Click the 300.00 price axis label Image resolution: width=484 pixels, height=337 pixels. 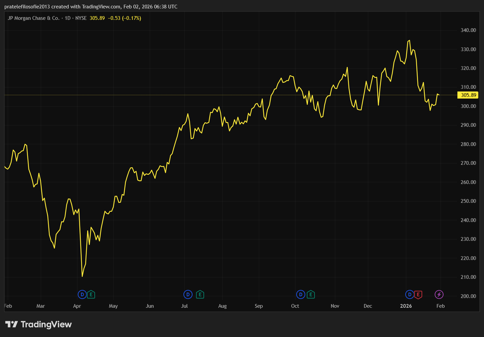(x=468, y=106)
